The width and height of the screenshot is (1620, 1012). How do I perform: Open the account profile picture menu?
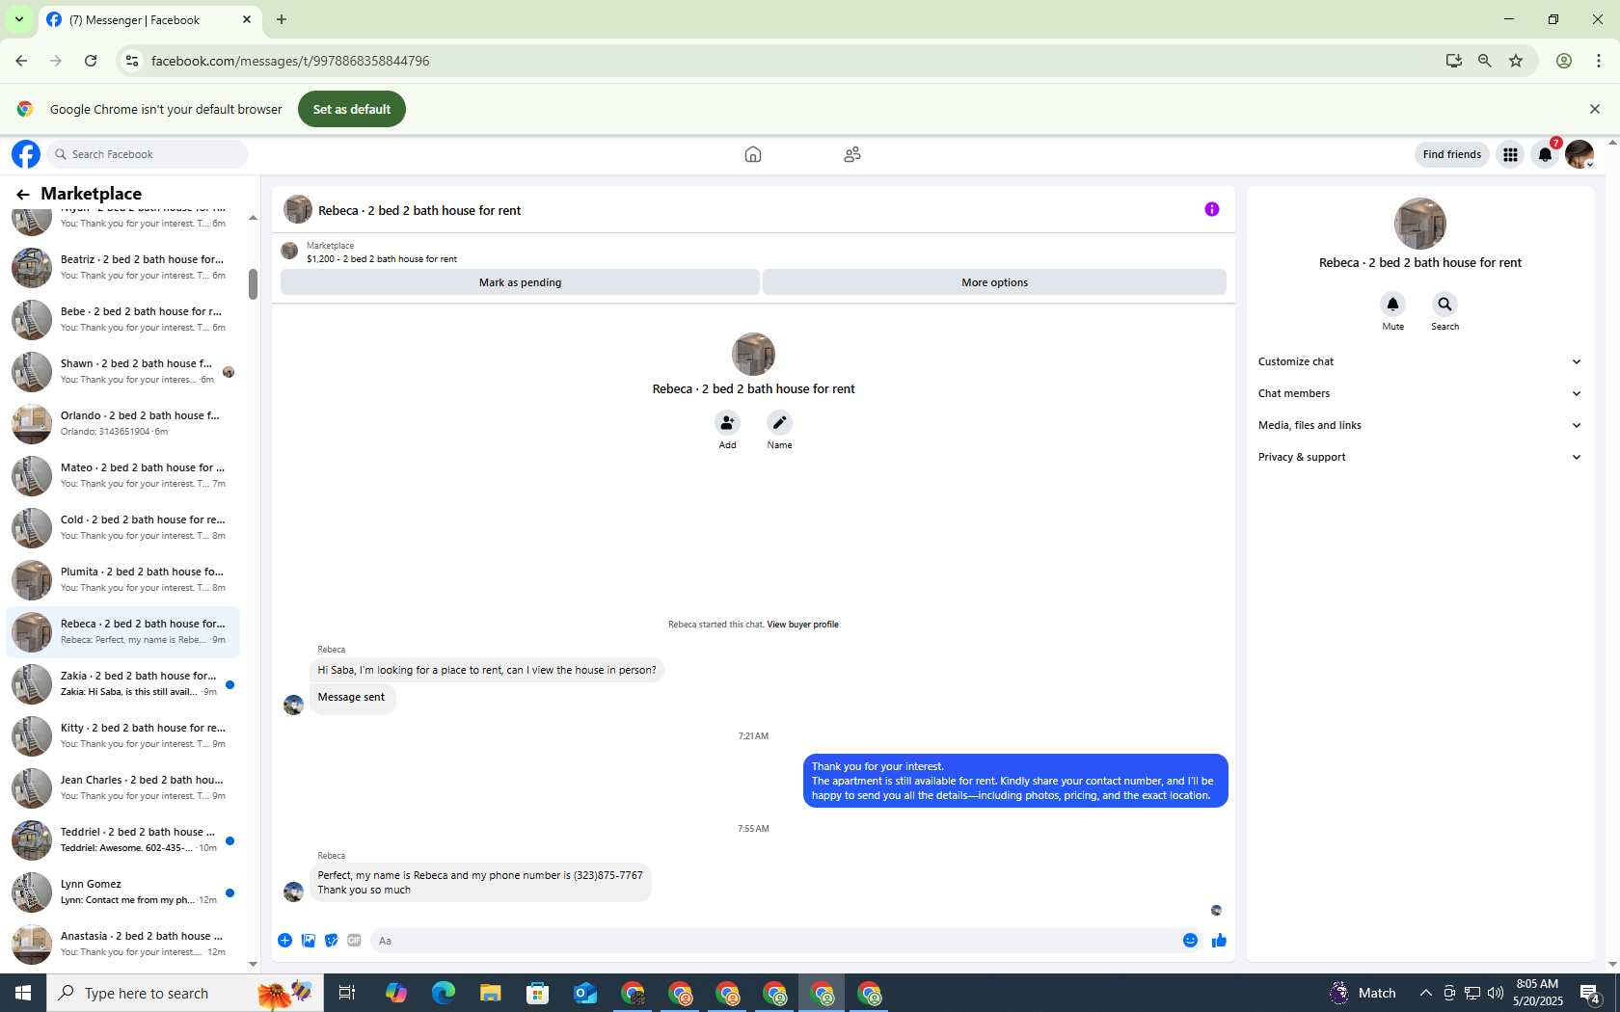pyautogui.click(x=1579, y=154)
